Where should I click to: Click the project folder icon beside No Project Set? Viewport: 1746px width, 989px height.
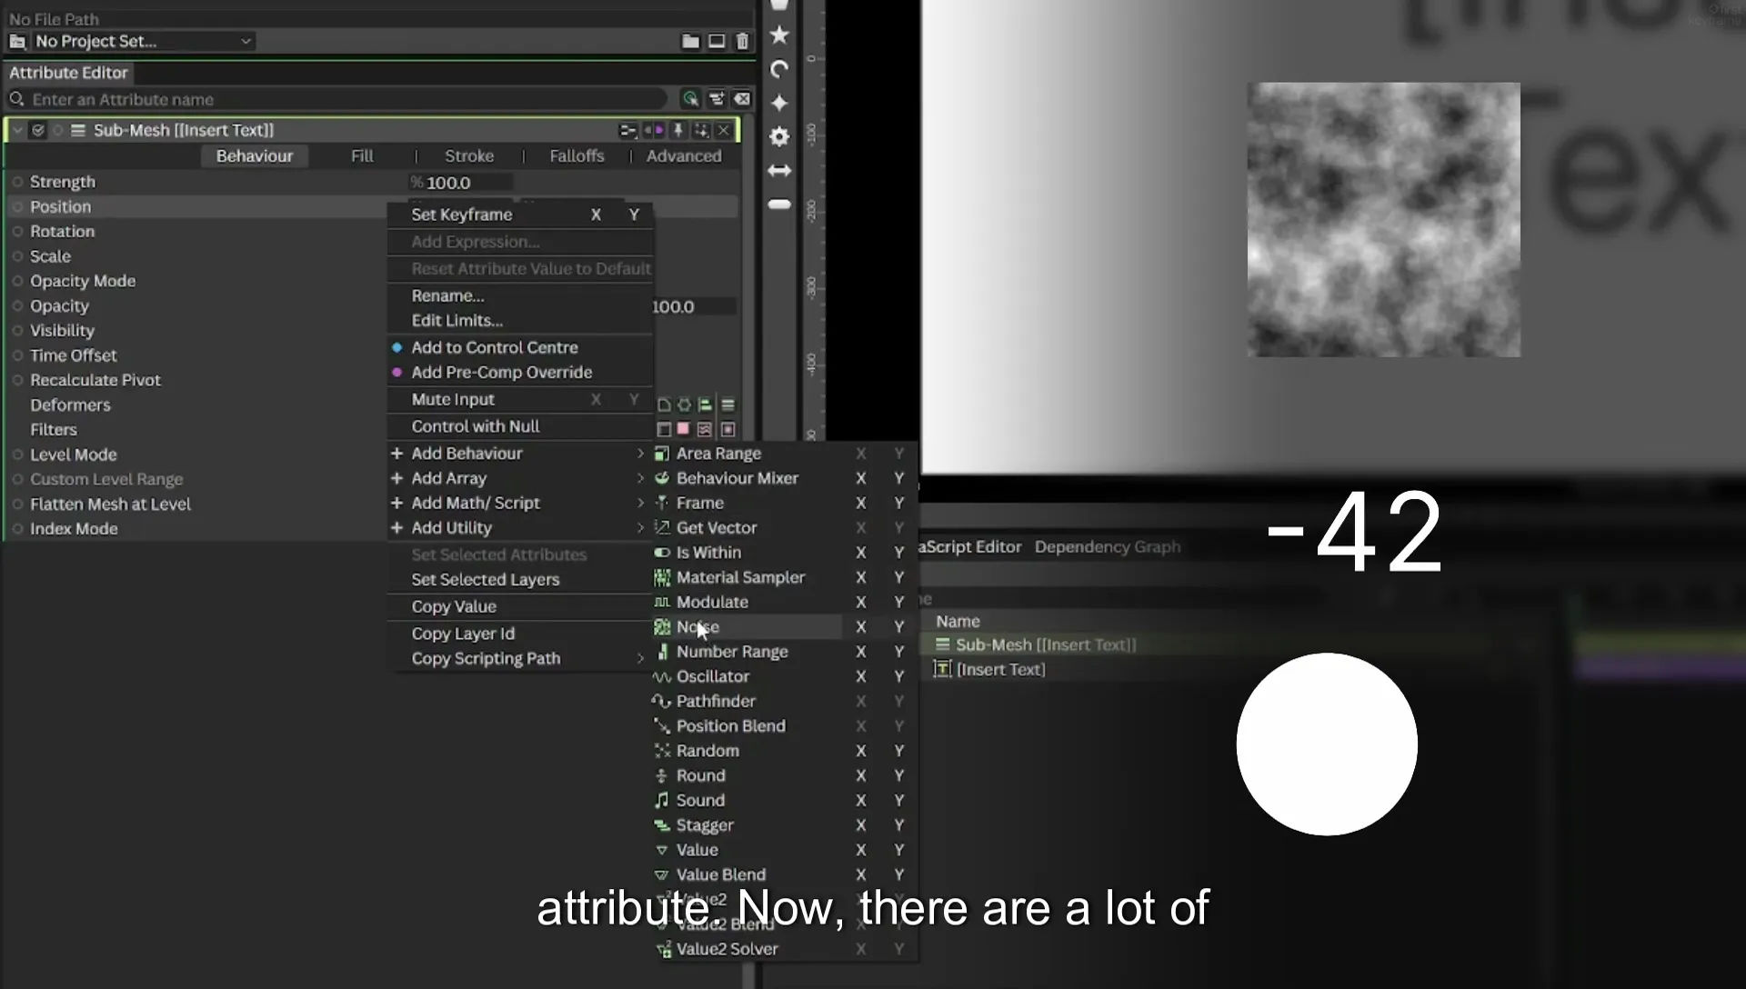tap(17, 41)
